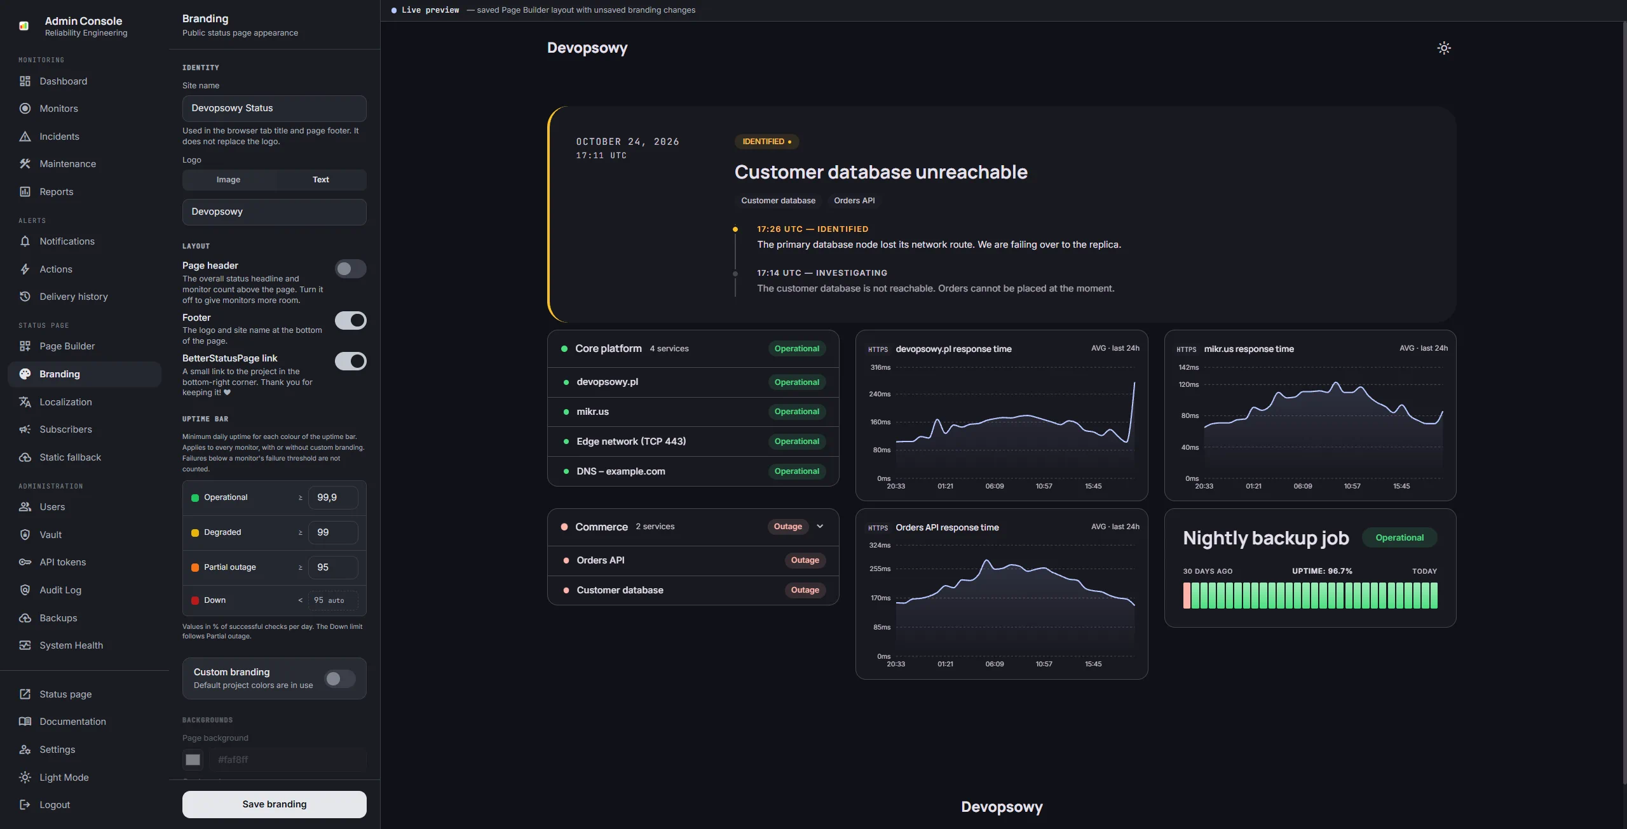Select the Image logo tab

[x=228, y=180]
